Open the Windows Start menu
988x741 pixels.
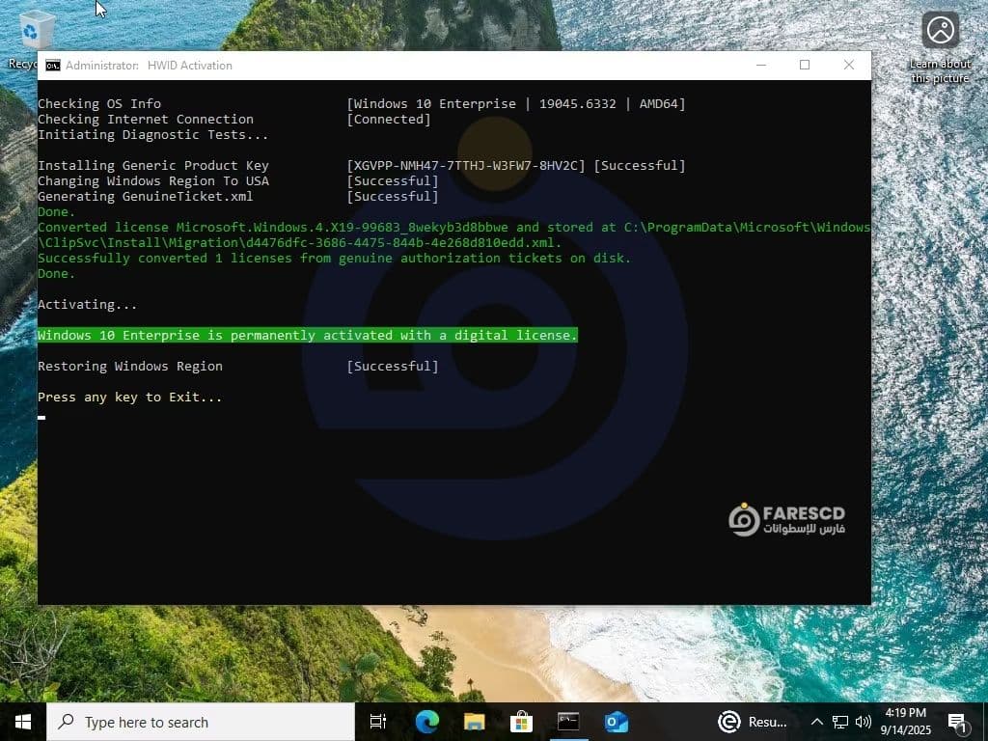pyautogui.click(x=23, y=722)
